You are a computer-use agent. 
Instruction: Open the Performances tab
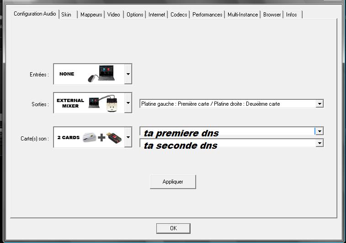[x=207, y=15]
